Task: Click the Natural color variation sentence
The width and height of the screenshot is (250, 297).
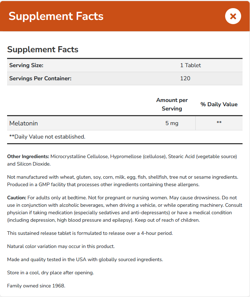Action: [x=61, y=246]
